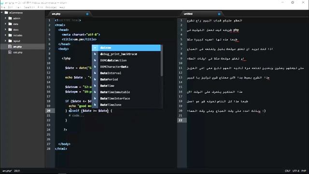Click the autocomplete popup scrollbar thumb

pos(162,60)
